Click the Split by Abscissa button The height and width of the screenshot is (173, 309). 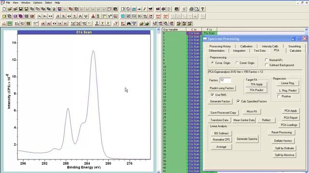284,155
